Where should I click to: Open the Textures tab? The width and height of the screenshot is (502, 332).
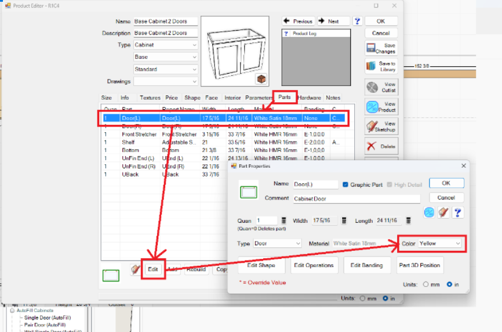click(x=150, y=98)
